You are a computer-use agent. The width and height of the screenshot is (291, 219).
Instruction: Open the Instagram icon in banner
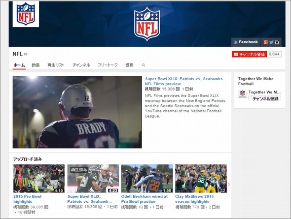277,42
